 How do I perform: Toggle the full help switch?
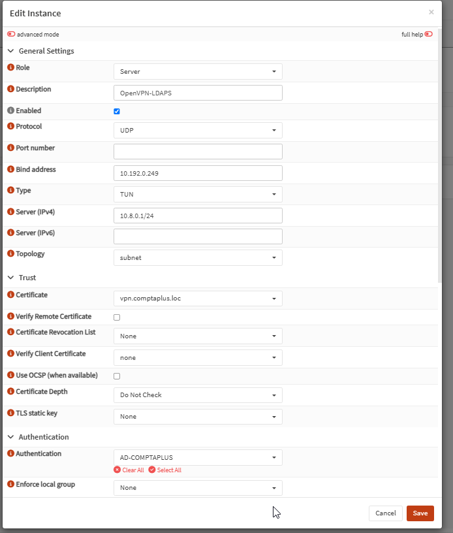(x=429, y=34)
